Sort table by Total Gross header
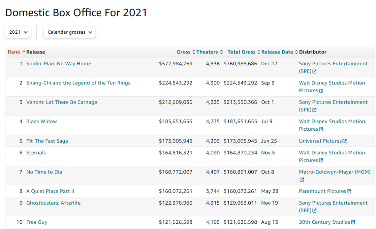 tap(241, 52)
